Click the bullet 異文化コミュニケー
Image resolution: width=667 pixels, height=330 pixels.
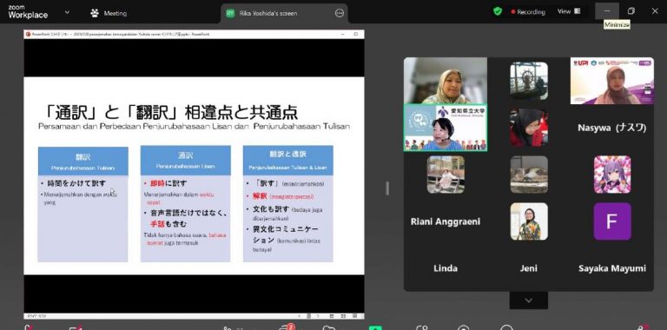coord(286,229)
